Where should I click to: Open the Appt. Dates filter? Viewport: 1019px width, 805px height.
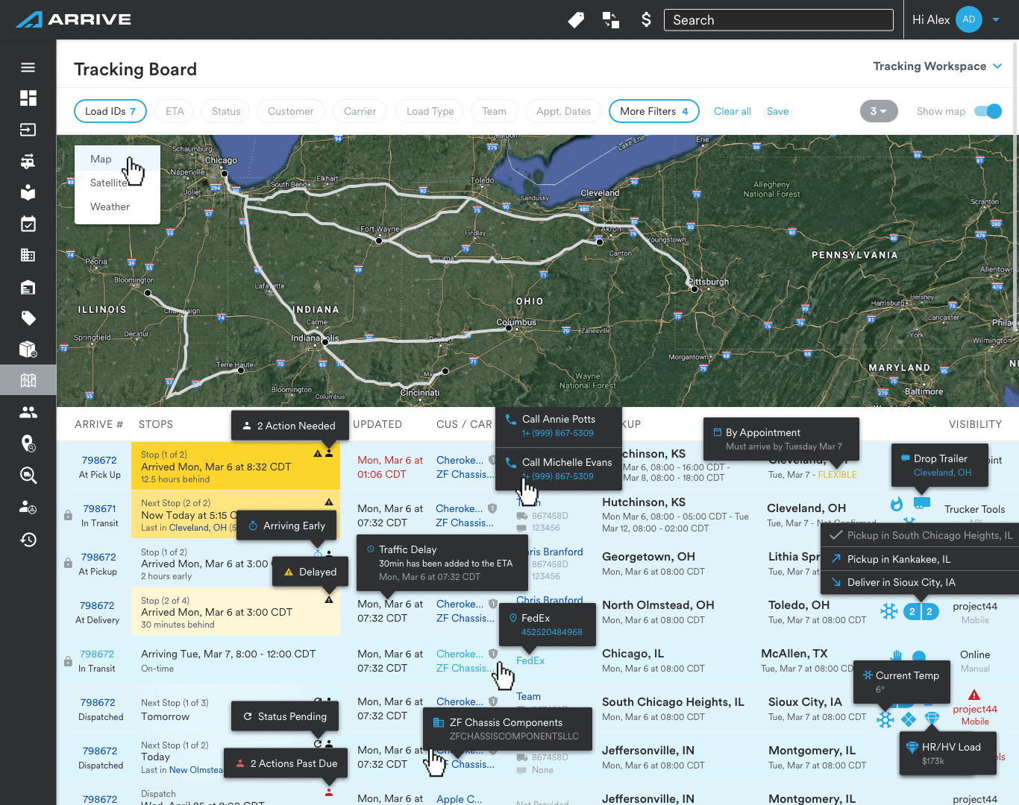tap(563, 111)
